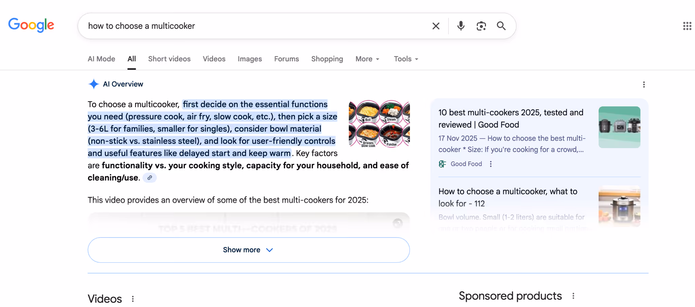Open the Good Food 10 best multi-cookers article
The width and height of the screenshot is (695, 307).
[510, 118]
